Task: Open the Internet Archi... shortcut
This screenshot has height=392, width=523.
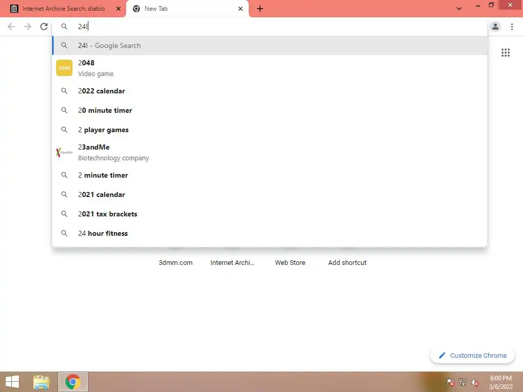Action: point(232,263)
